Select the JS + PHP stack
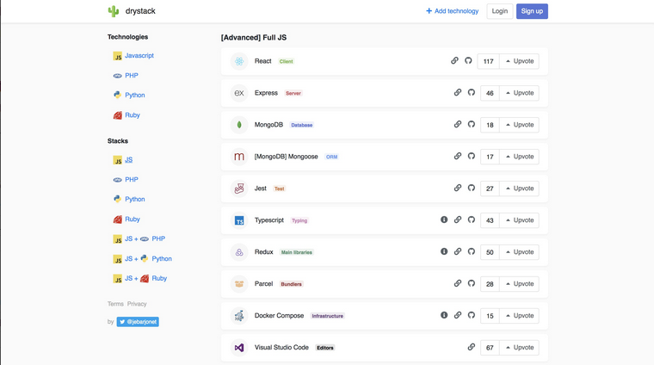654x365 pixels. [139, 239]
